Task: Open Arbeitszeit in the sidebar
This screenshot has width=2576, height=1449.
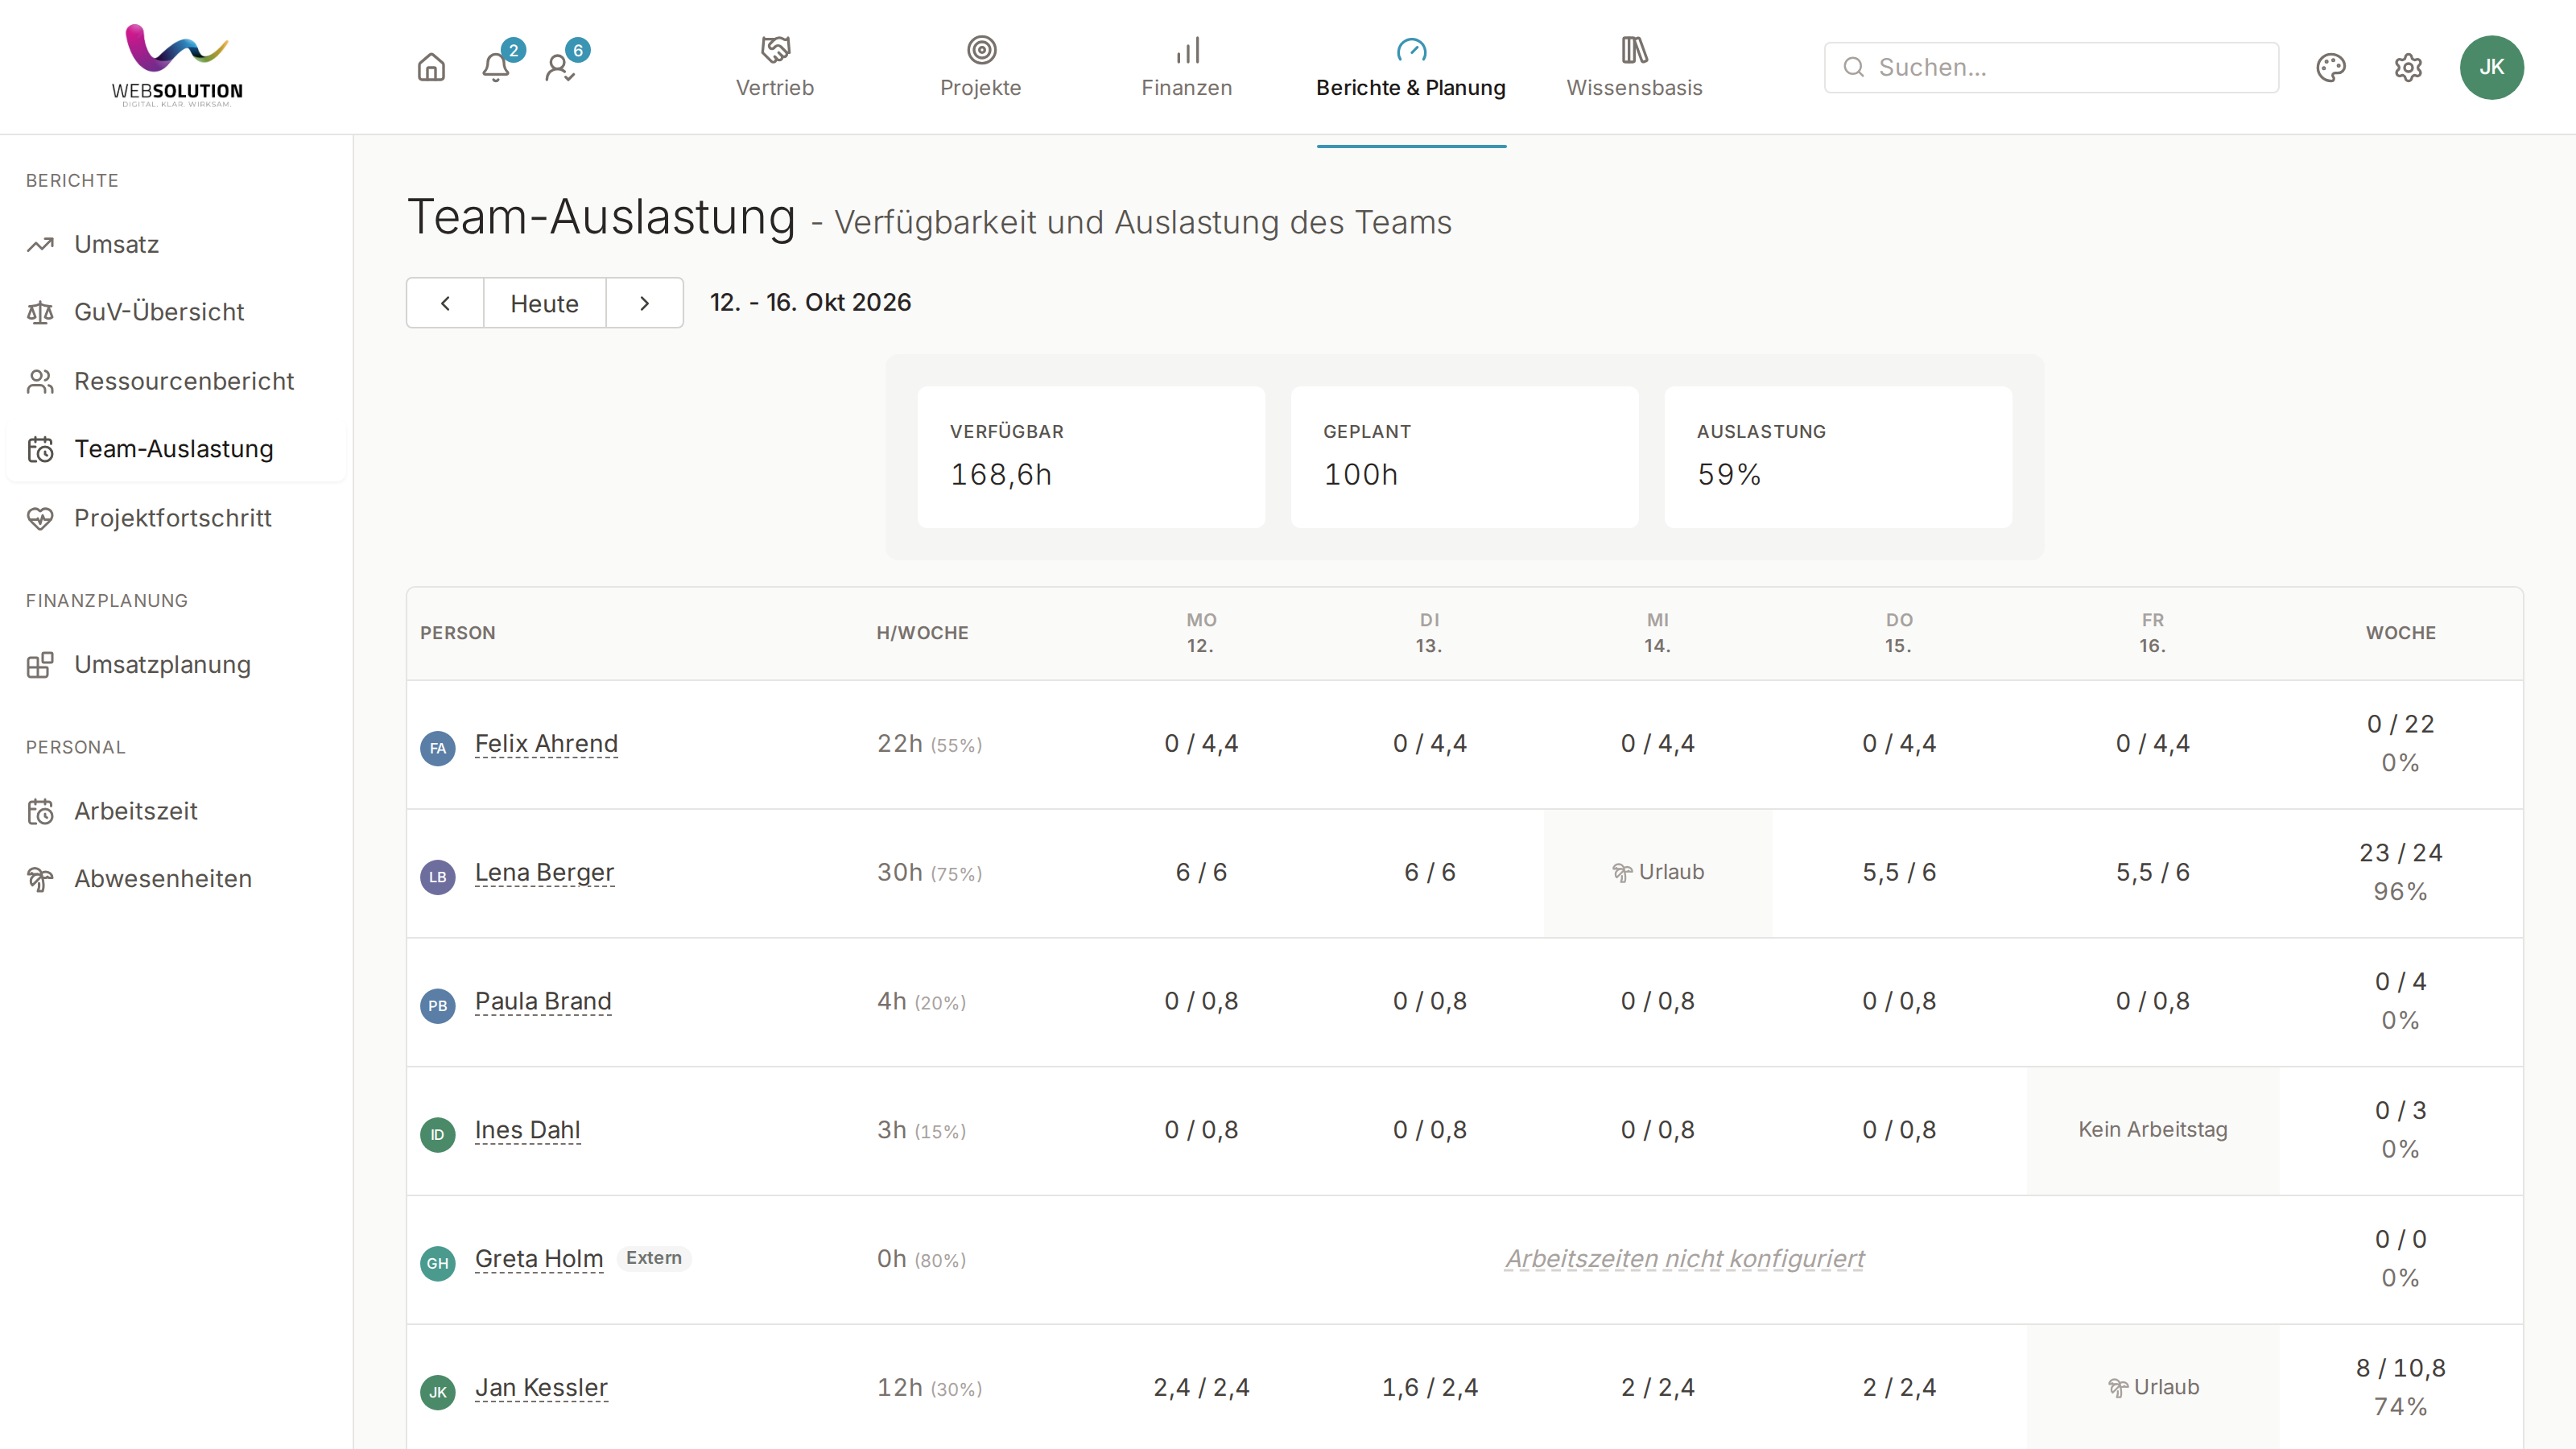Action: (x=176, y=811)
